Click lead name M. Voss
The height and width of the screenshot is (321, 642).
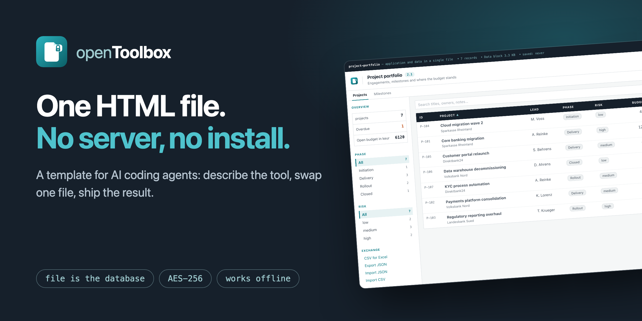pyautogui.click(x=537, y=119)
